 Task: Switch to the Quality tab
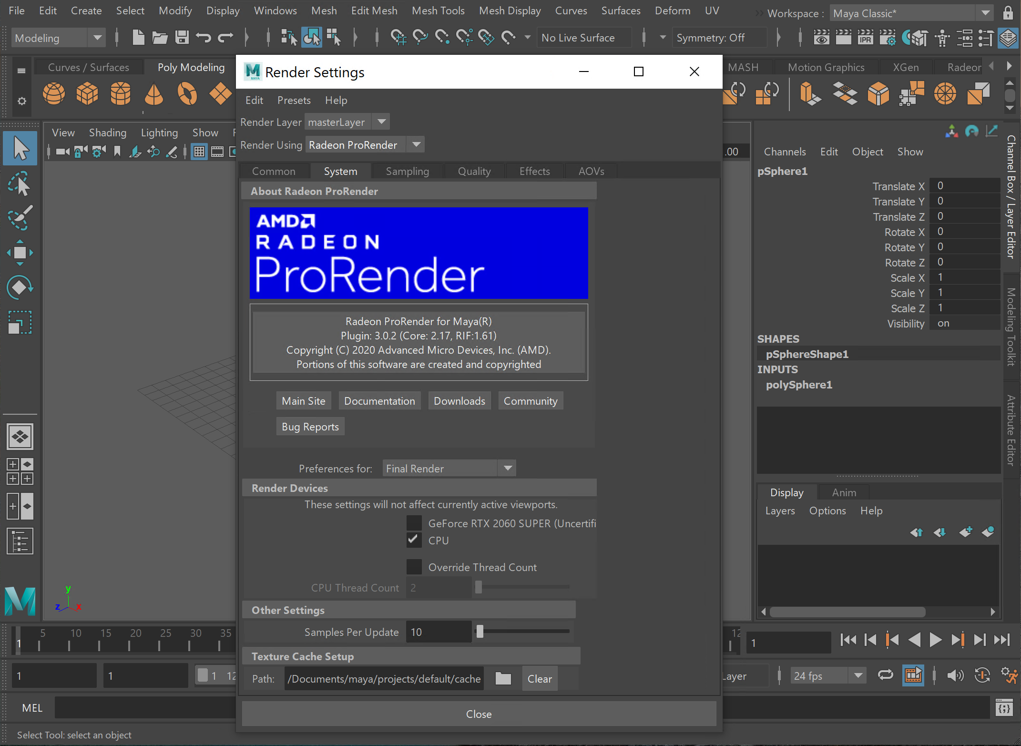[474, 171]
